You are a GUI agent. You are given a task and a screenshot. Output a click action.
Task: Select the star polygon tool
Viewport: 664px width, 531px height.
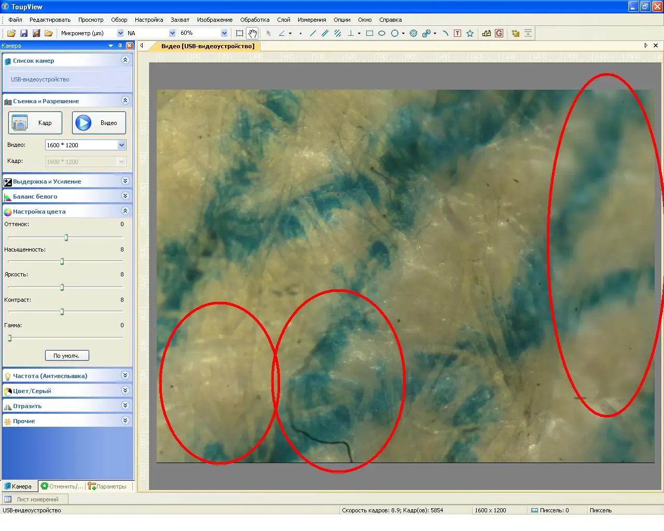pos(470,33)
